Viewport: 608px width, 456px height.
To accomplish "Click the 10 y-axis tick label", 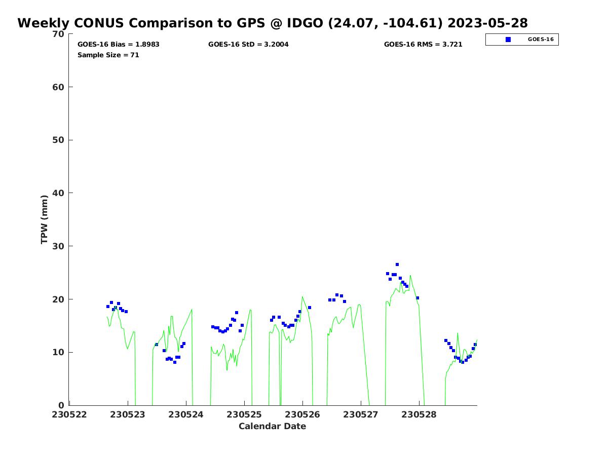I will click(58, 352).
